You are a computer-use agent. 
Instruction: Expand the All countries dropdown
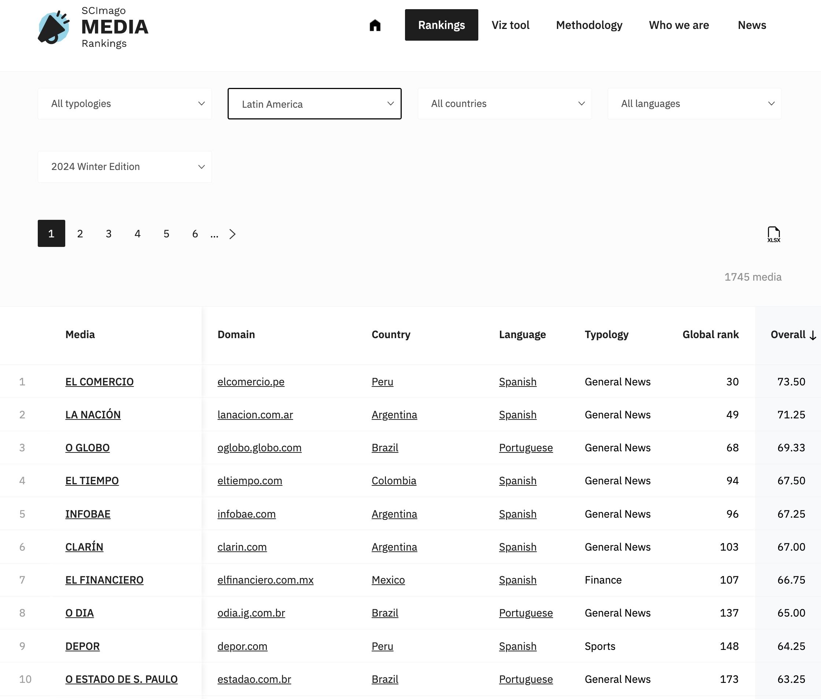[x=504, y=103]
